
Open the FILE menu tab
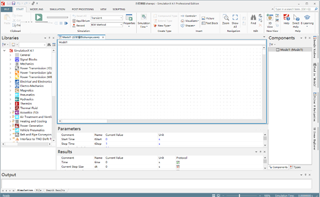tap(6, 9)
